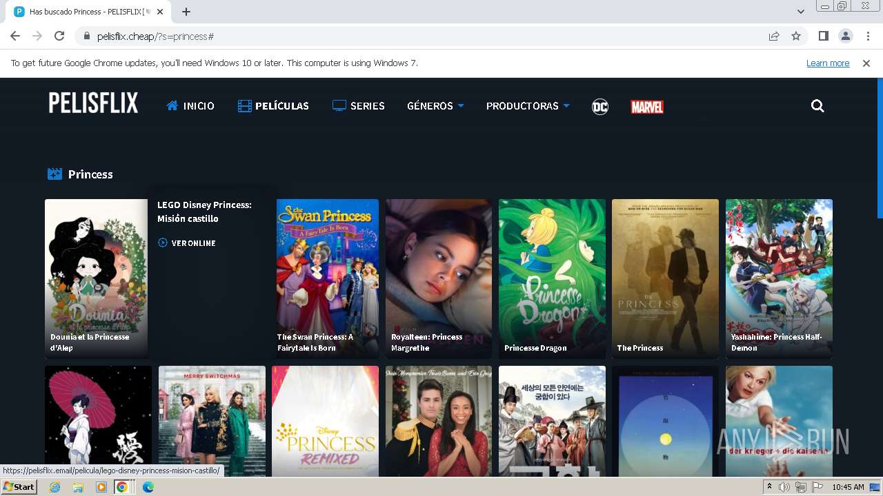Click the VER ONLINE link
This screenshot has height=496, width=883.
tap(187, 243)
